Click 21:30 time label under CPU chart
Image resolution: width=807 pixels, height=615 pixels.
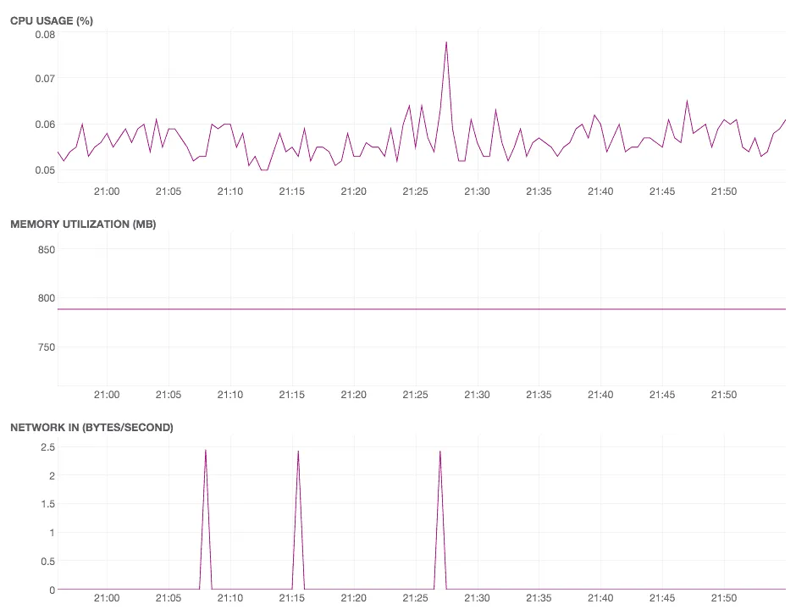click(x=477, y=191)
